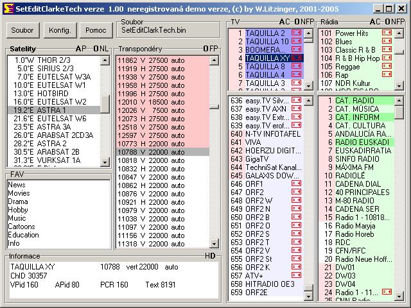The image size is (411, 308).
Task: Click the ORF1 encrypted icon
Action: click(x=297, y=184)
